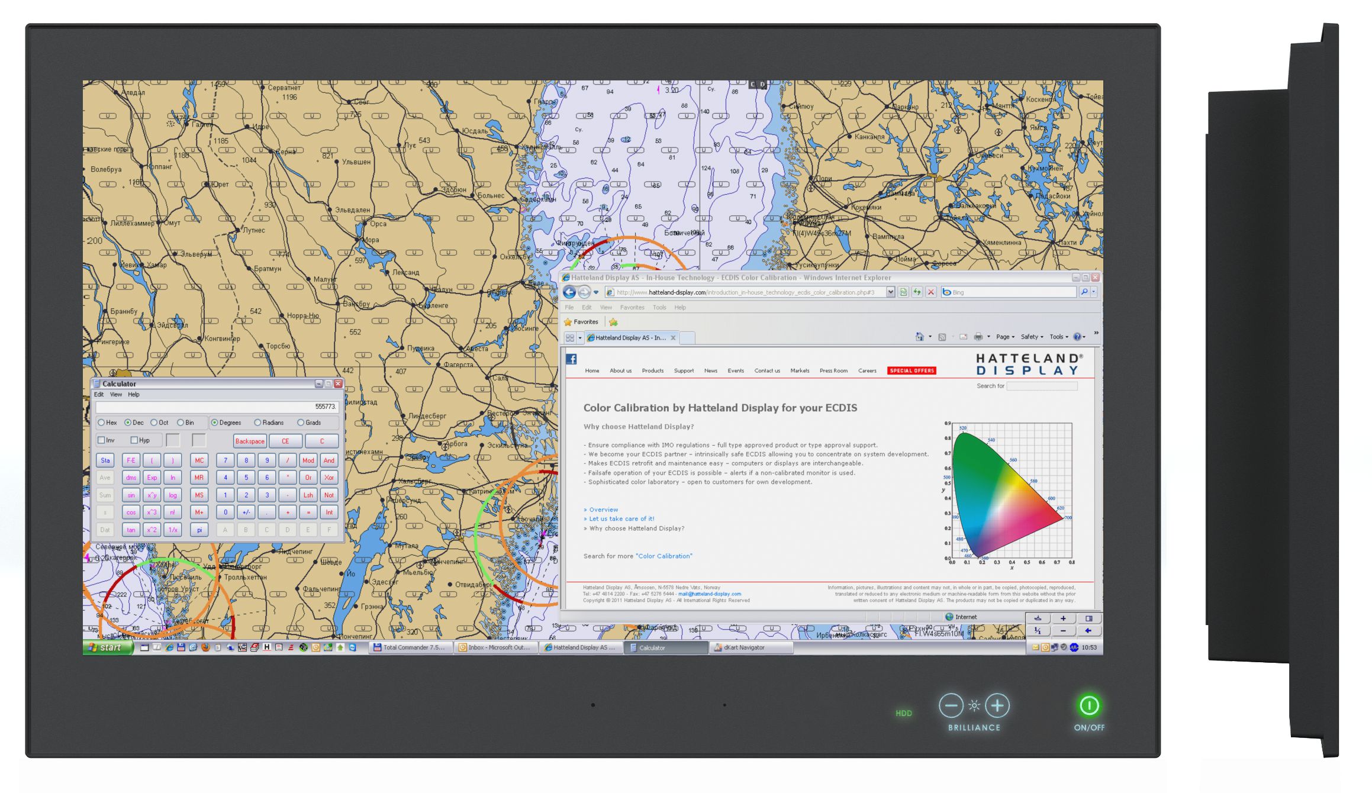Select the Grads radio button
Screen dimensions: 1372x793
[301, 423]
